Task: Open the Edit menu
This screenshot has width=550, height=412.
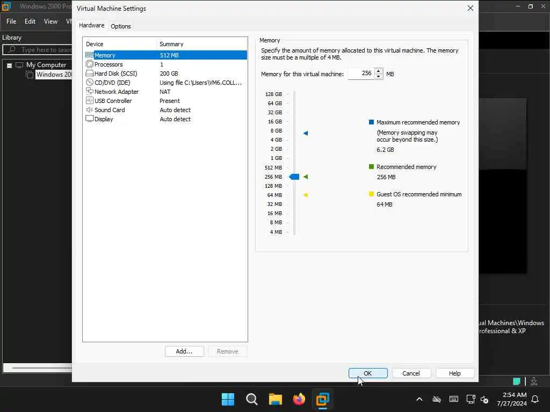Action: tap(30, 21)
